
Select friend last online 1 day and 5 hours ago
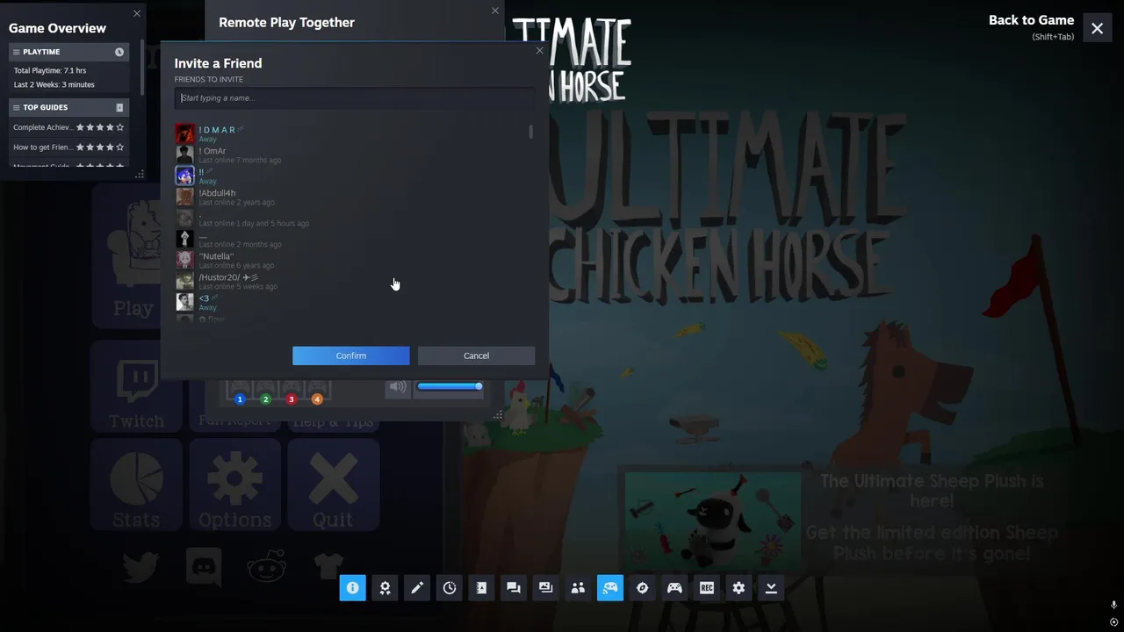click(x=351, y=218)
